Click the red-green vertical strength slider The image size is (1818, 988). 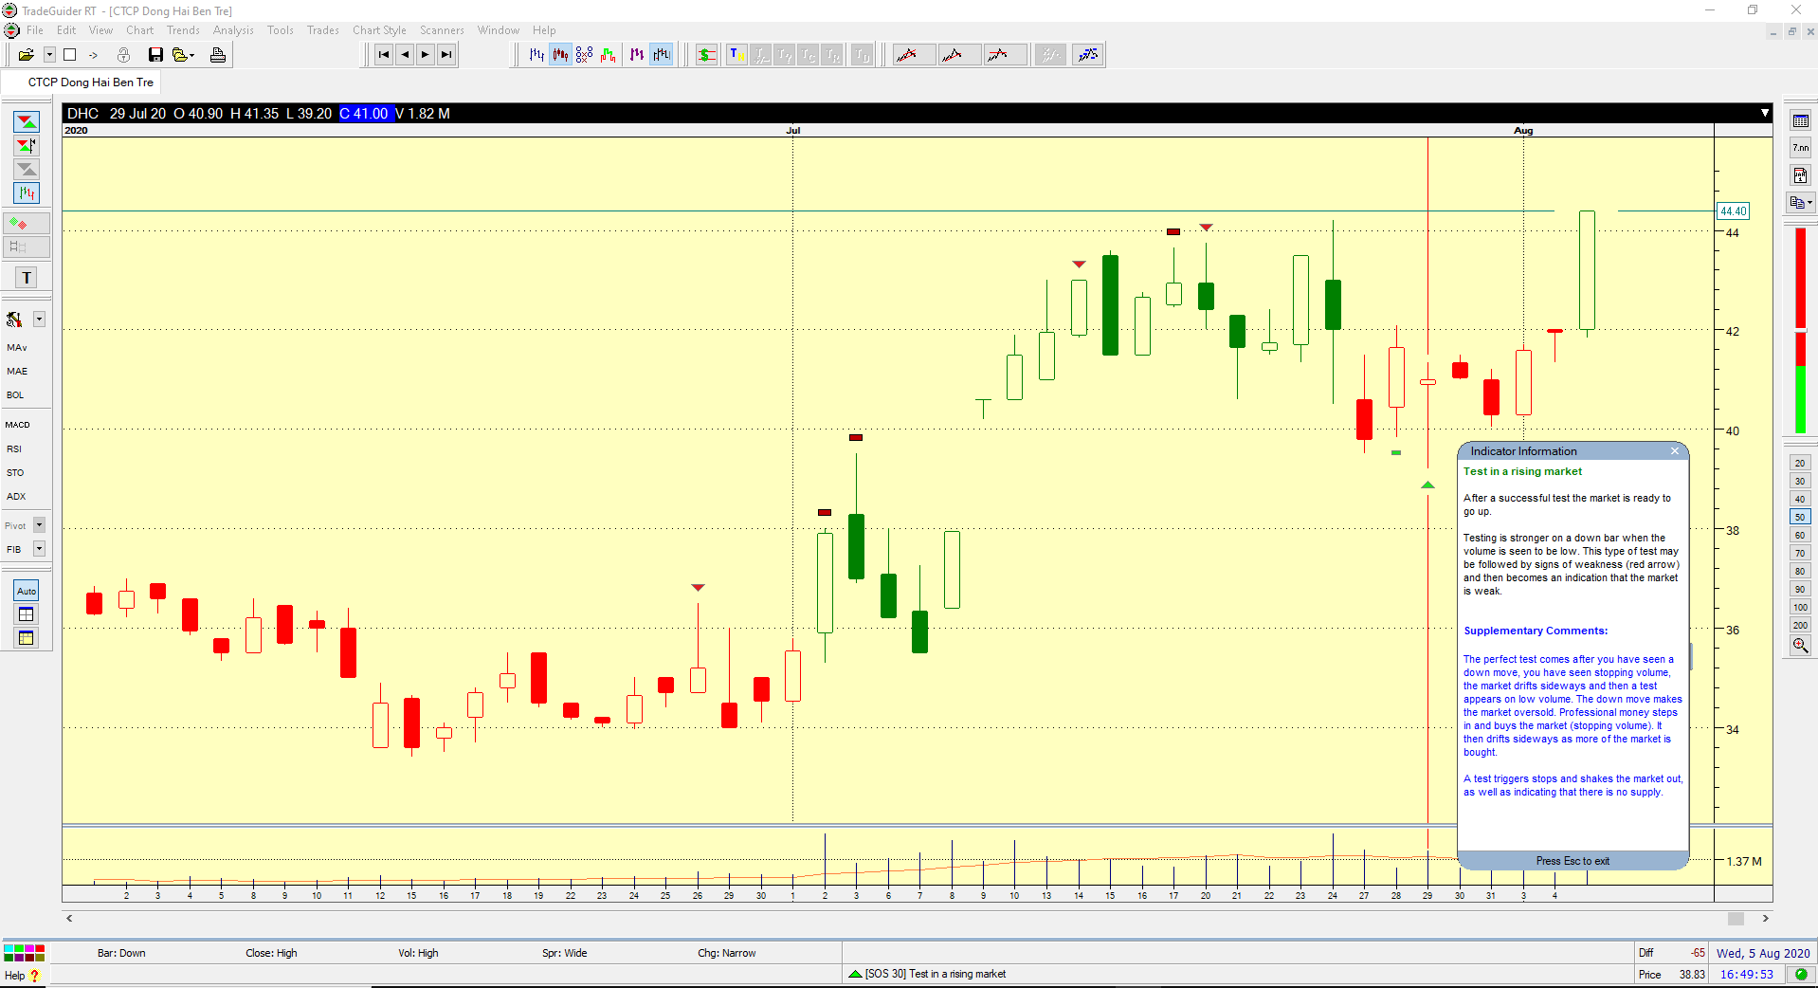click(1800, 330)
